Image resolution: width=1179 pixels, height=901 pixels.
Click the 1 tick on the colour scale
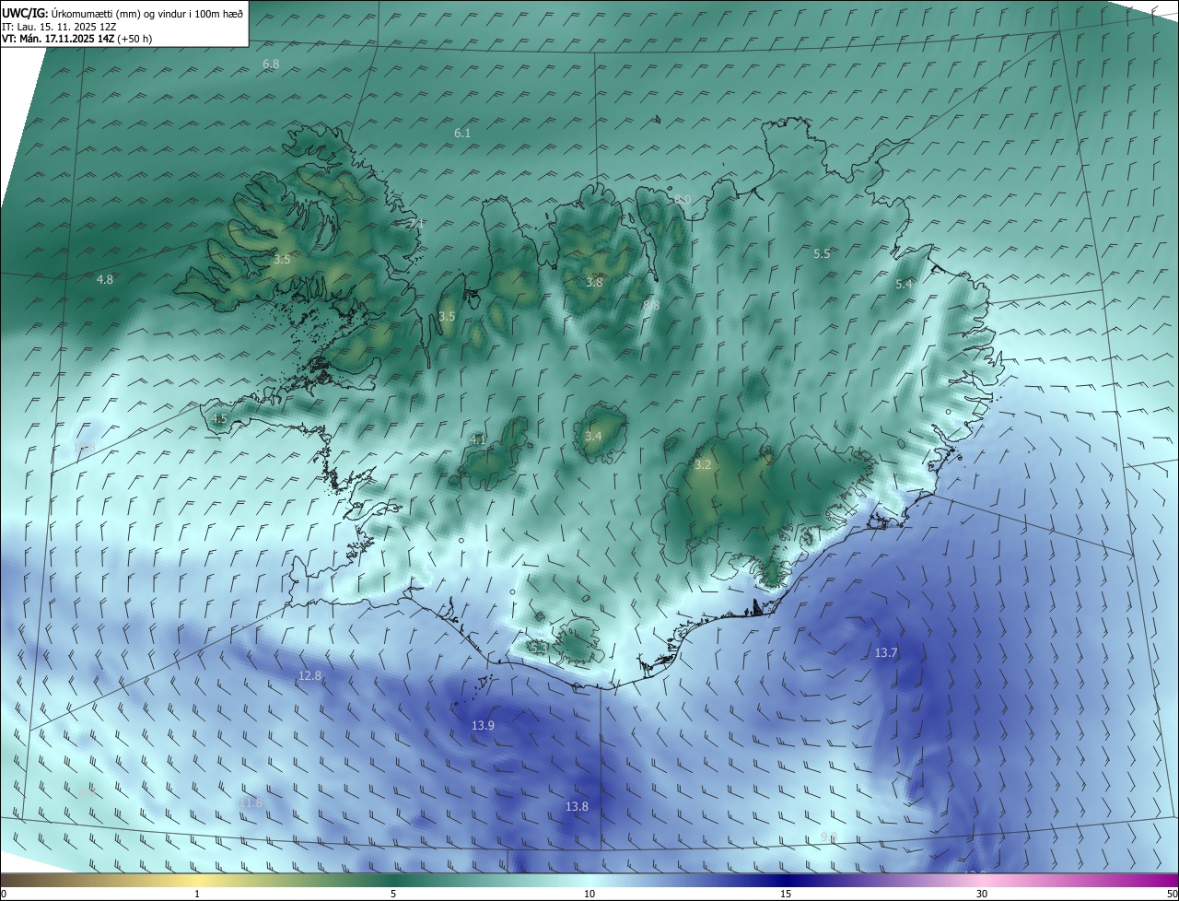point(197,895)
